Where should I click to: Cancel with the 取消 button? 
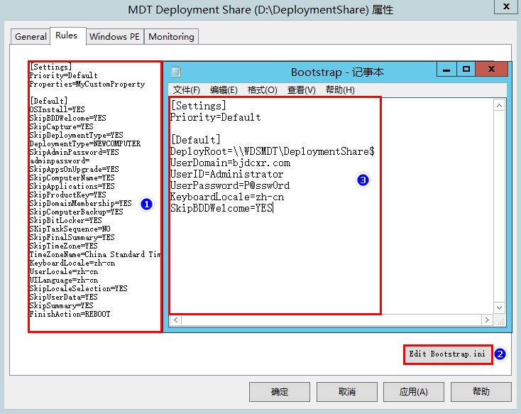point(347,392)
